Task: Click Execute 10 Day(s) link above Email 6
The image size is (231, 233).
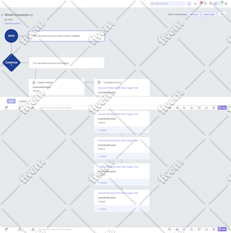Action: (x=118, y=193)
